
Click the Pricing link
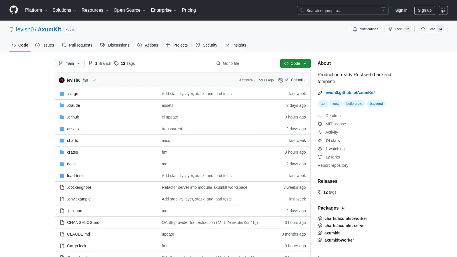tap(189, 10)
